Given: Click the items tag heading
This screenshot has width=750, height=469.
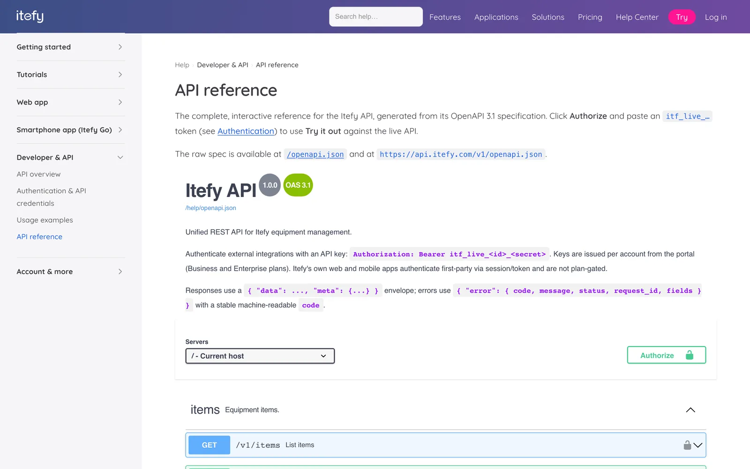Looking at the screenshot, I should [x=205, y=410].
